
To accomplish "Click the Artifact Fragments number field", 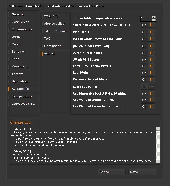I will tap(146, 19).
